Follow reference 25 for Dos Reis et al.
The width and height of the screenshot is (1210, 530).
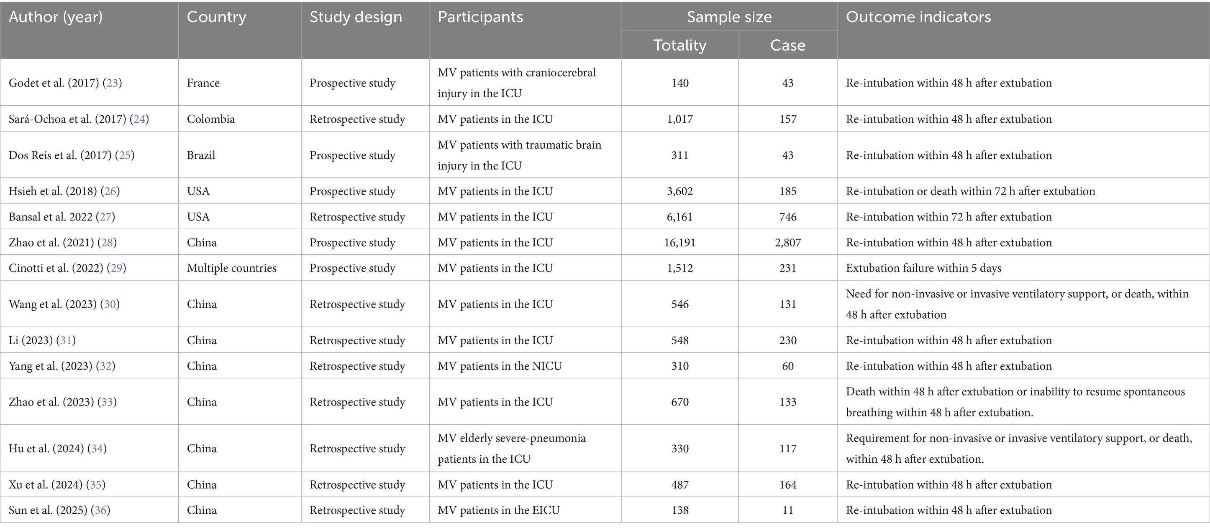point(125,155)
